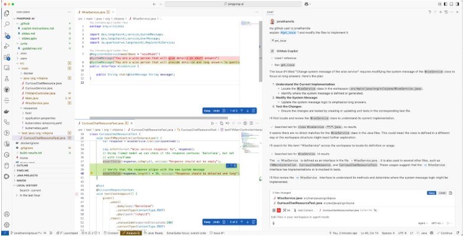Open the Agent mode dropdown
This screenshot has width=463, height=236.
423,223
